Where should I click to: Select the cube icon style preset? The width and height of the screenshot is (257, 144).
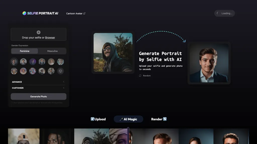click(x=60, y=71)
